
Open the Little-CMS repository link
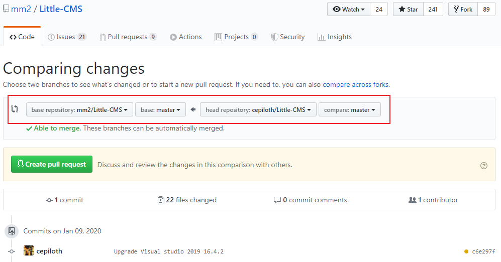(61, 9)
